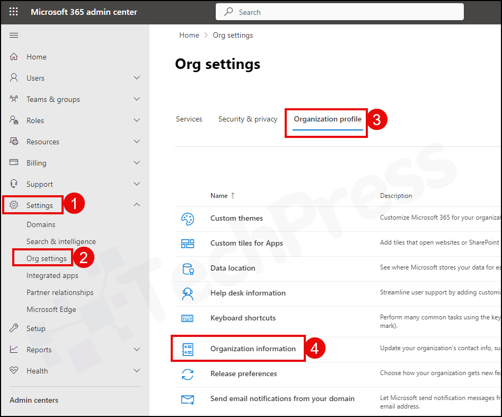Screen dimensions: 502x417
Task: Expand the Roles chevron
Action: click(x=137, y=120)
